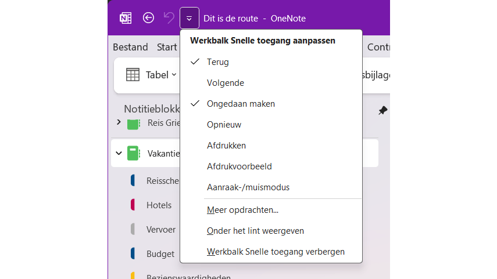Select the green Vakantie notebook icon
Screen dimensions: 497x279
(134, 153)
